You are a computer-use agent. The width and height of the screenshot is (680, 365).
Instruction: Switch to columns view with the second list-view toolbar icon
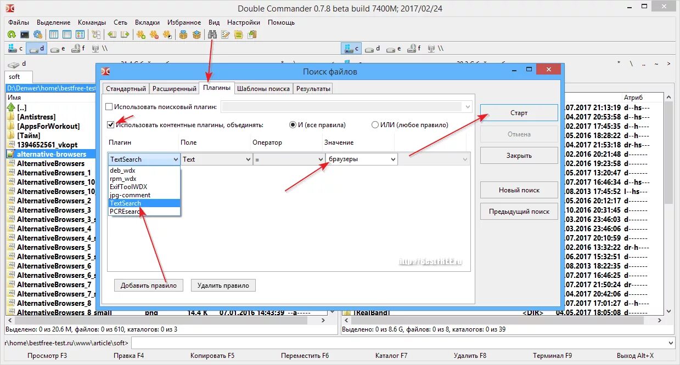(66, 35)
